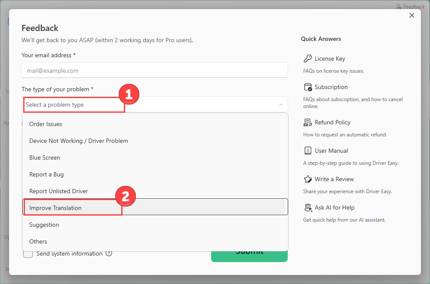
Task: Click the License Key key icon
Action: click(307, 59)
